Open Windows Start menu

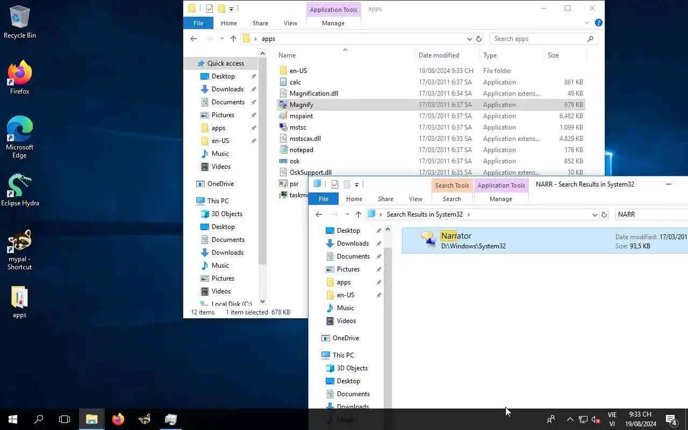(x=13, y=419)
